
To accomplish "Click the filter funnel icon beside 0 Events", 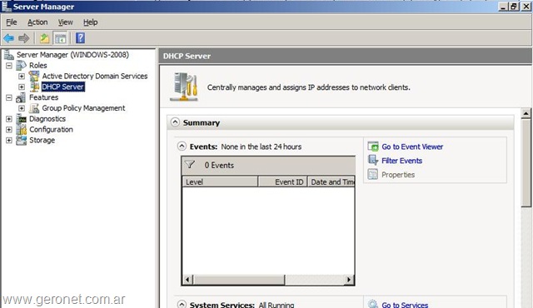I will point(190,165).
